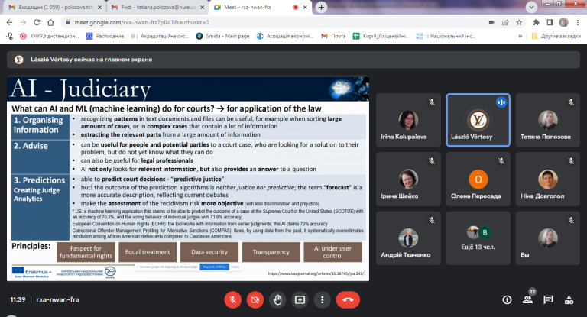587x317 pixels.
Task: Select Тетяна Полозова participant tile
Action: point(548,120)
